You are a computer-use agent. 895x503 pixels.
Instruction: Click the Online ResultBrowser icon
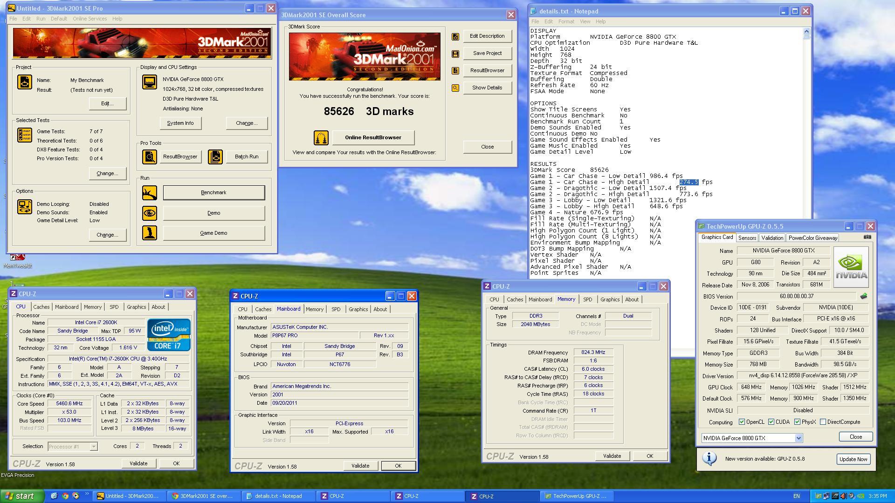point(321,138)
